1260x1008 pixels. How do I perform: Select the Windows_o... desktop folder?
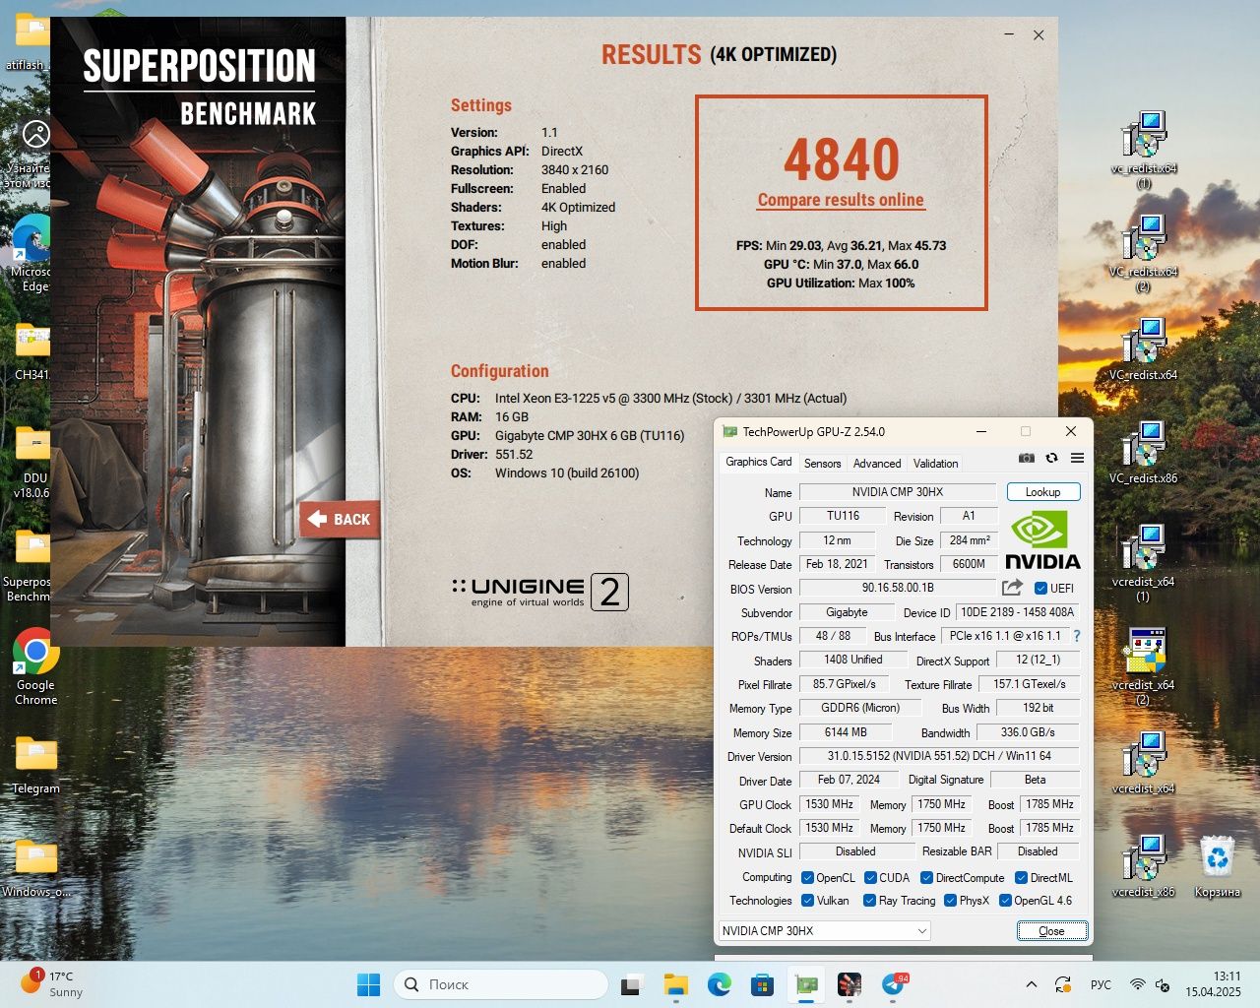(35, 869)
